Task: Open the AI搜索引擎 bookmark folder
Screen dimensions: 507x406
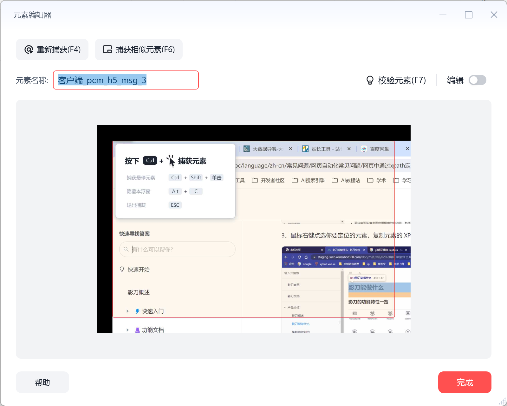Action: (x=308, y=180)
